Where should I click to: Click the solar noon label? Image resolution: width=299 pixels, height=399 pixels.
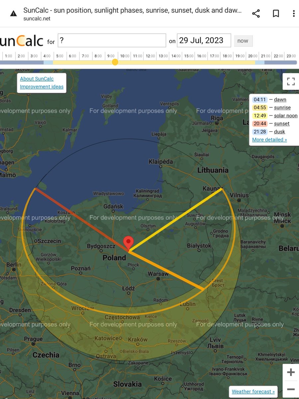(286, 116)
